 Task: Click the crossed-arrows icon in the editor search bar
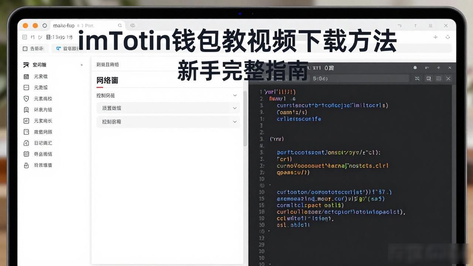(417, 78)
